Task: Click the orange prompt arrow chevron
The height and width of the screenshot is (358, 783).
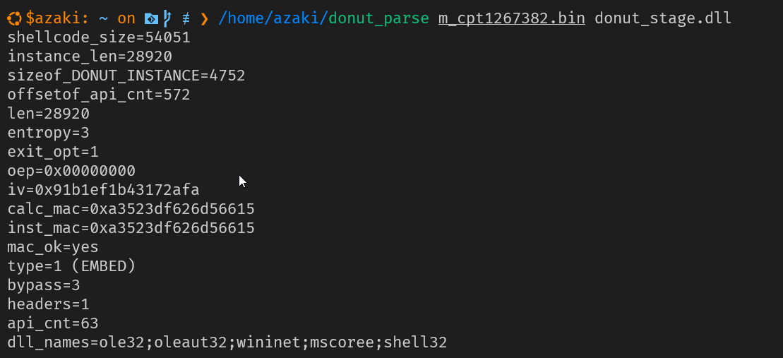Action: point(204,19)
